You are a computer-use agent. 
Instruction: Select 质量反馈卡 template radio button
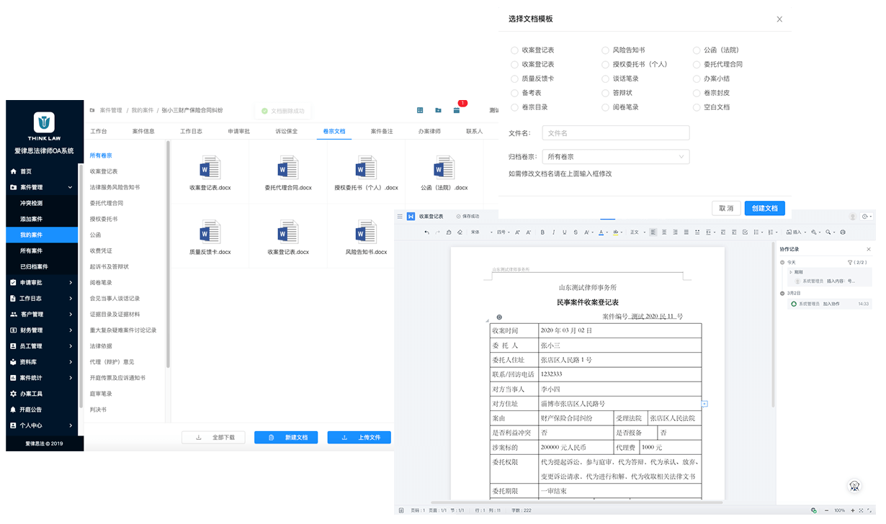[x=514, y=78]
